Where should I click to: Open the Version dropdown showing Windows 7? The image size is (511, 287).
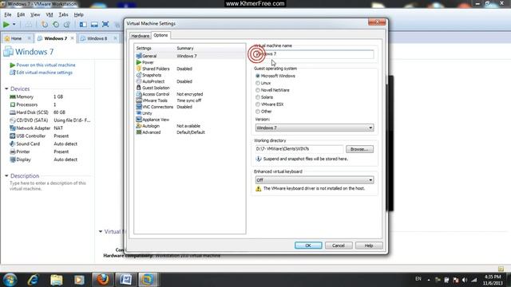click(315, 128)
